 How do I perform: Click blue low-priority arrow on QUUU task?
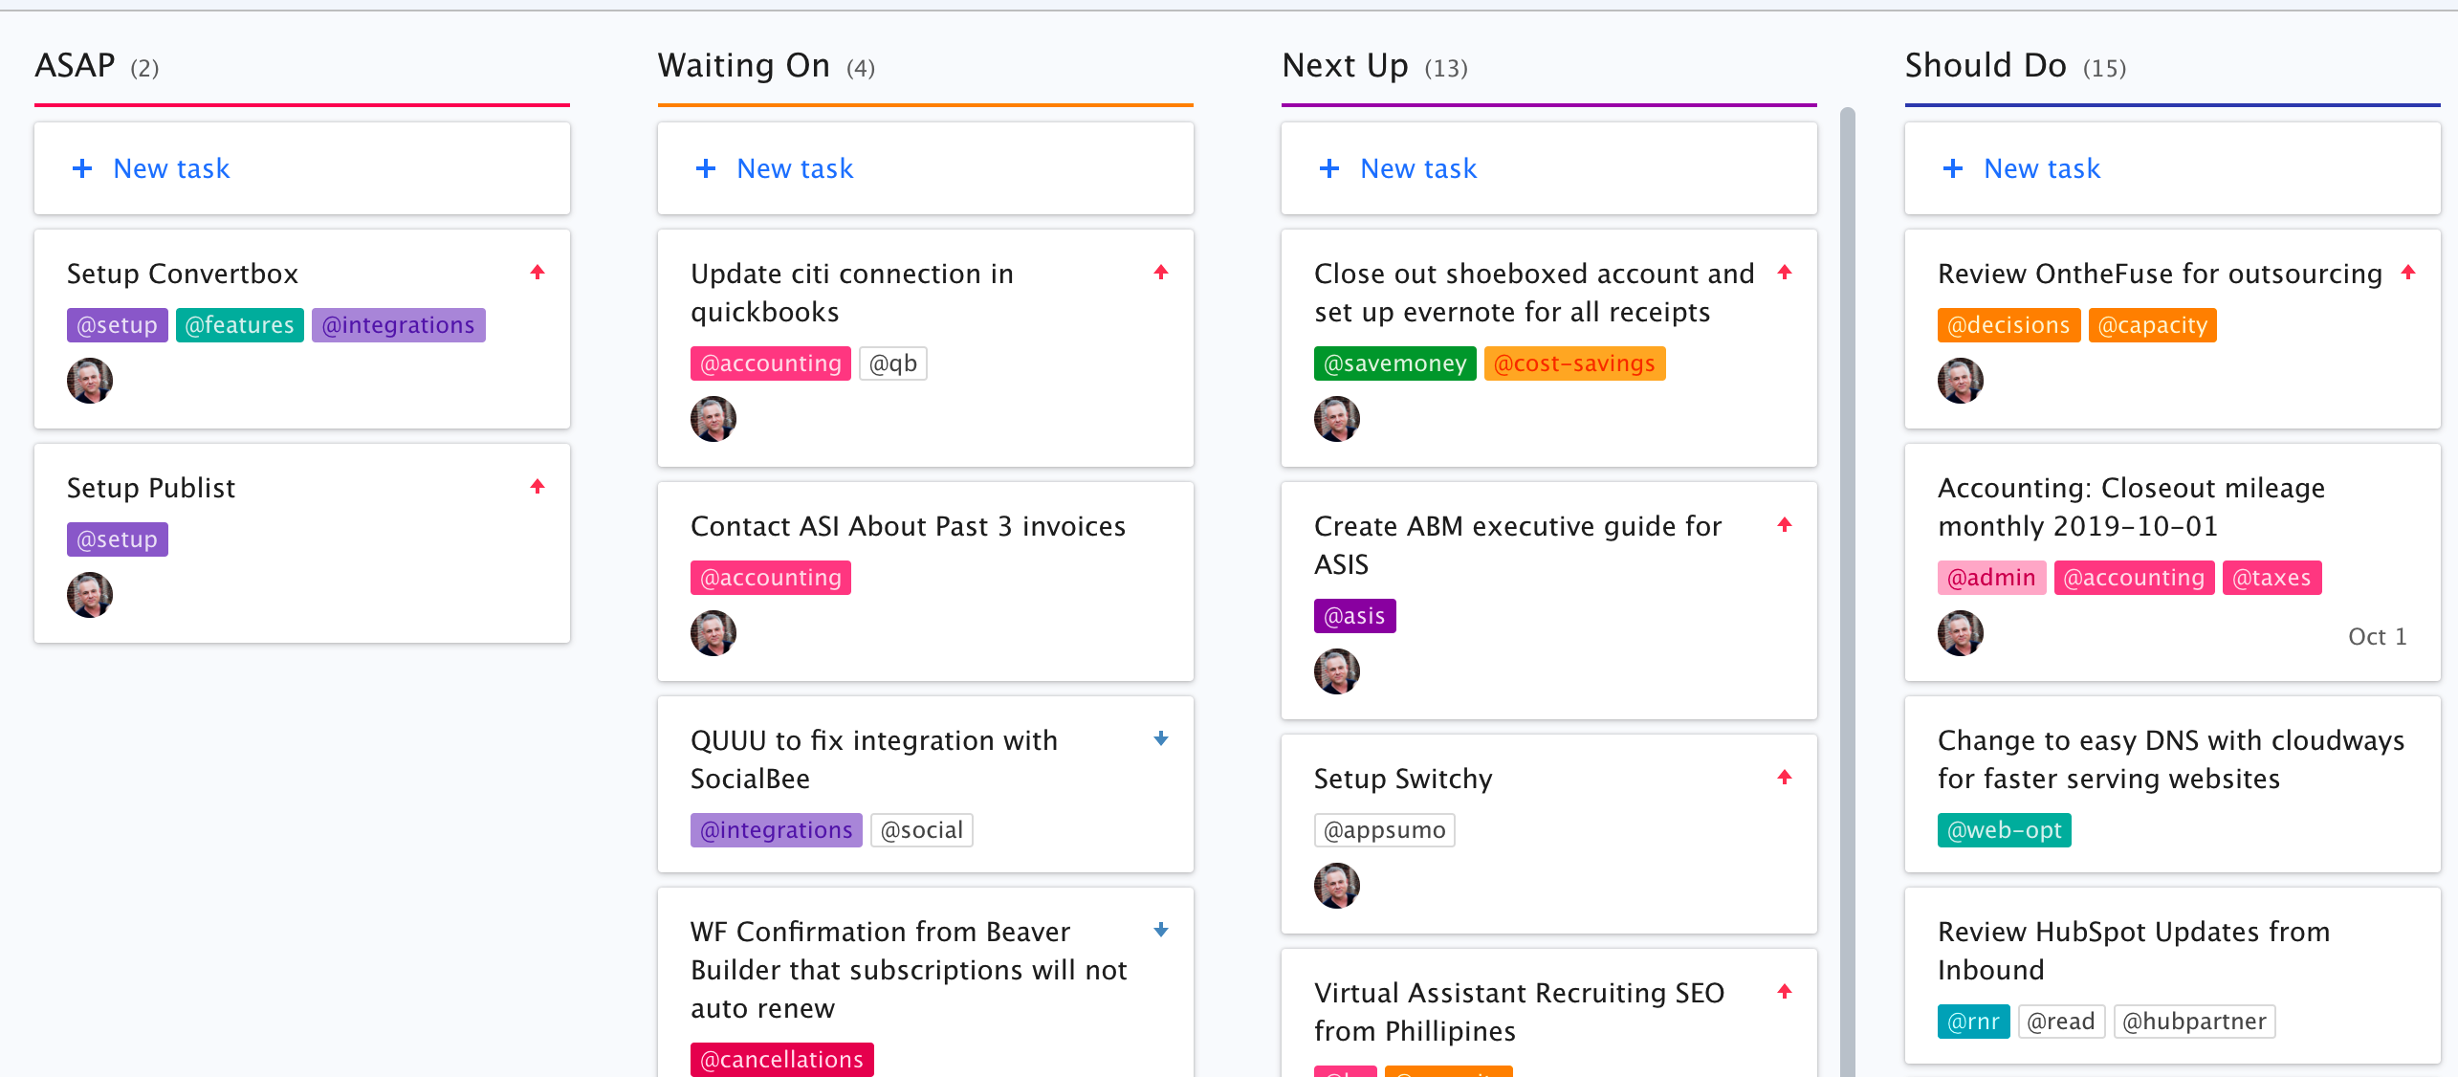click(1161, 739)
